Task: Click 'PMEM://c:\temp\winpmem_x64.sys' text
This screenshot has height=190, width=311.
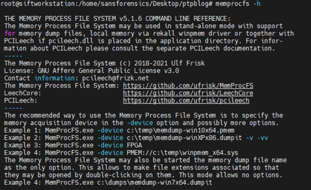Action: pos(183,153)
